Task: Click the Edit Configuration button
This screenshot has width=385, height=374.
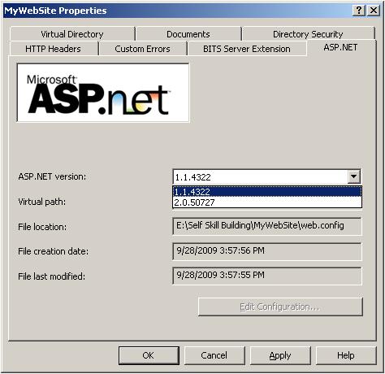Action: coord(280,307)
